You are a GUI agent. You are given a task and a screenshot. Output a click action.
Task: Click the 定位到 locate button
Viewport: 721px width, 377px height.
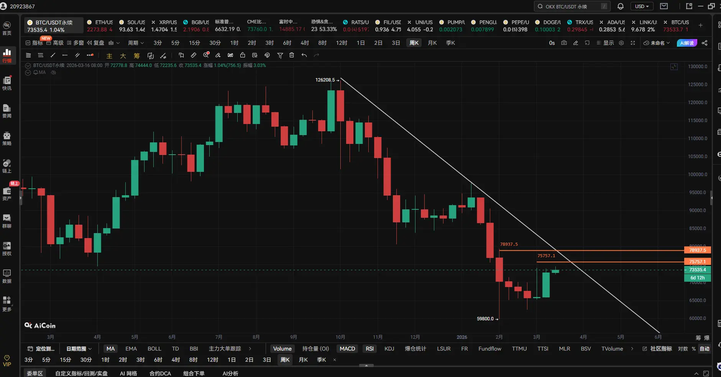(x=41, y=349)
